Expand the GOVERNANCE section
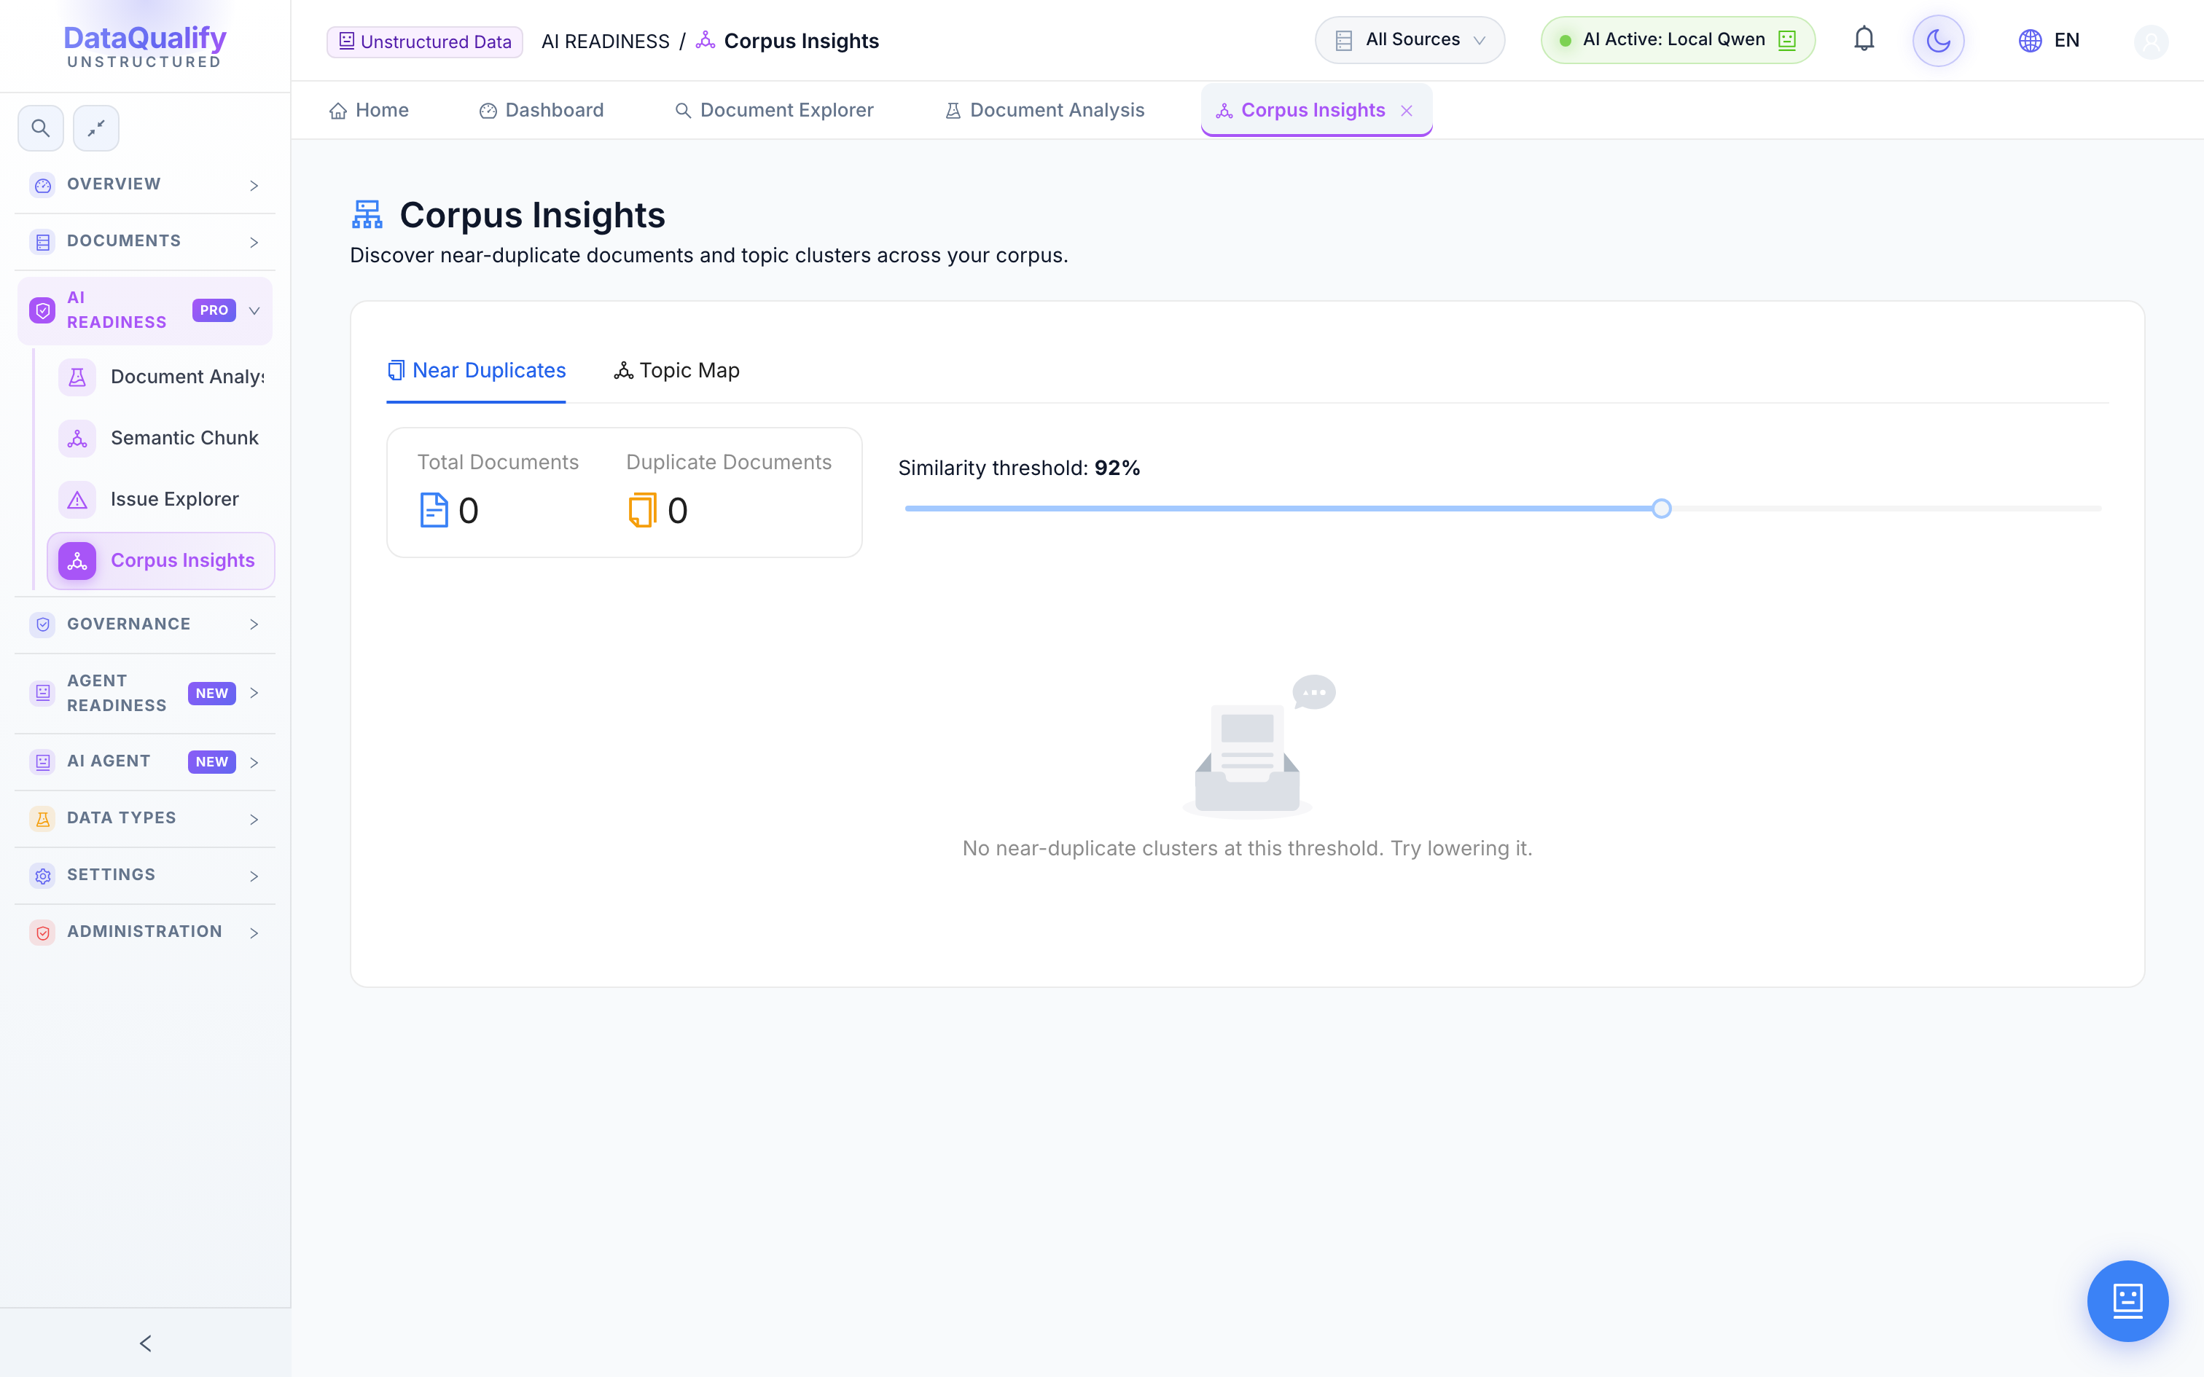2204x1377 pixels. [146, 624]
